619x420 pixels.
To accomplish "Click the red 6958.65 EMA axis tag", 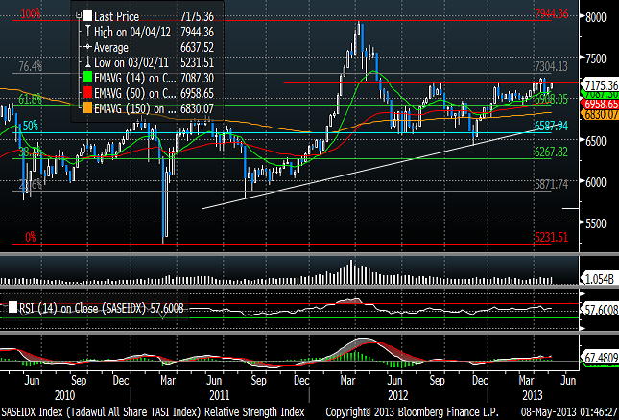I will pyautogui.click(x=599, y=105).
